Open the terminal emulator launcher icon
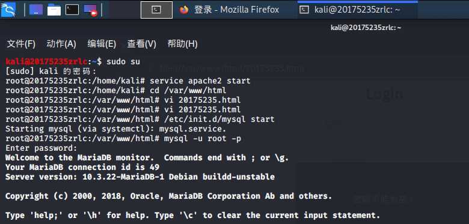Image resolution: width=469 pixels, height=224 pixels. click(x=72, y=10)
